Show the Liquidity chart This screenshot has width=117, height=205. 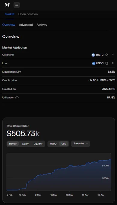[38, 144]
